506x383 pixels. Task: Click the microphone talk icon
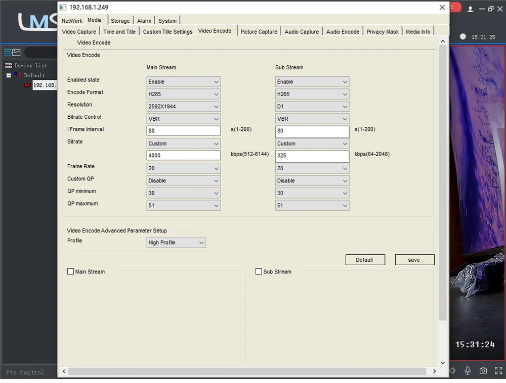[x=468, y=371]
